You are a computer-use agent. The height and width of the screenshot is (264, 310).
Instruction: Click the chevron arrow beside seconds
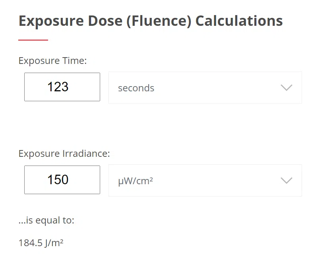point(286,88)
